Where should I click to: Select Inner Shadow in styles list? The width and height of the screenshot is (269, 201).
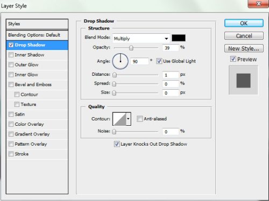click(x=37, y=55)
